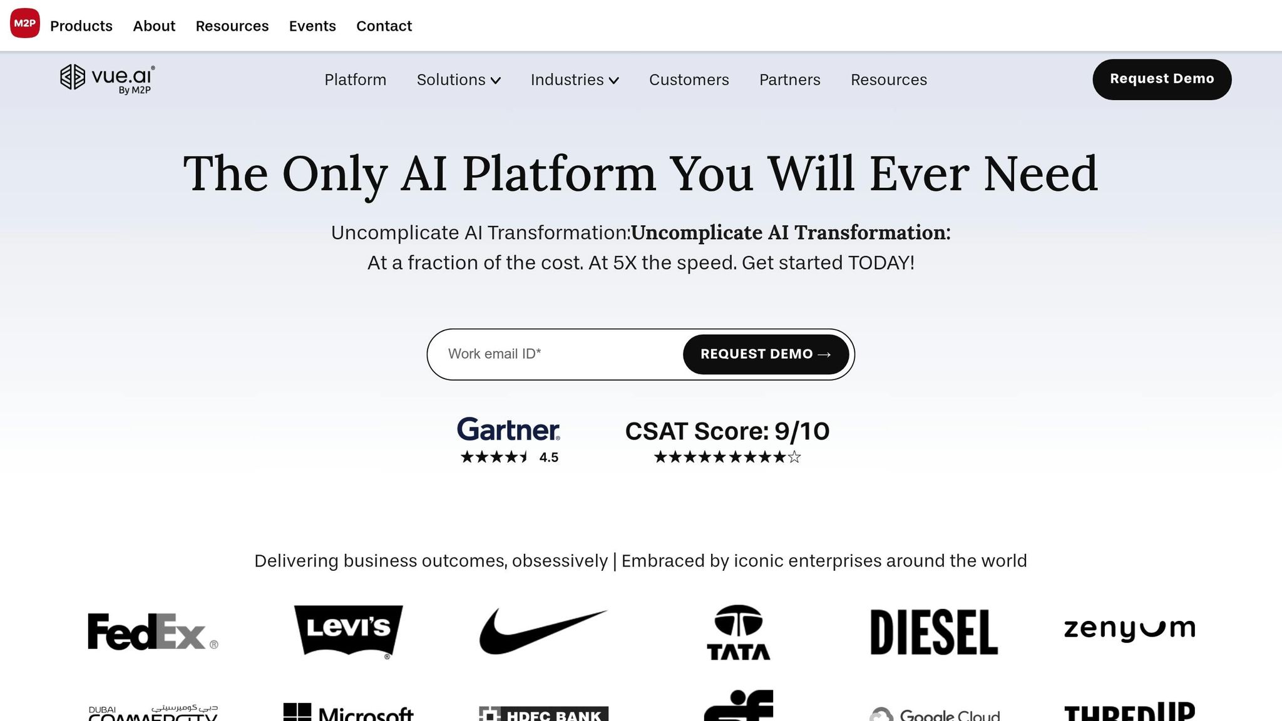Click the vue.ai logo

click(x=107, y=79)
